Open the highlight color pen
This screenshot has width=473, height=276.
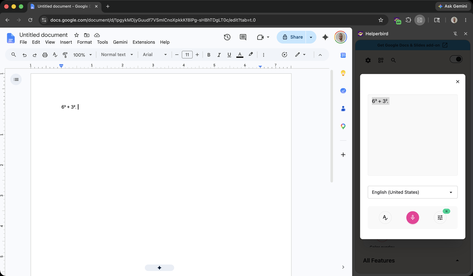(251, 54)
